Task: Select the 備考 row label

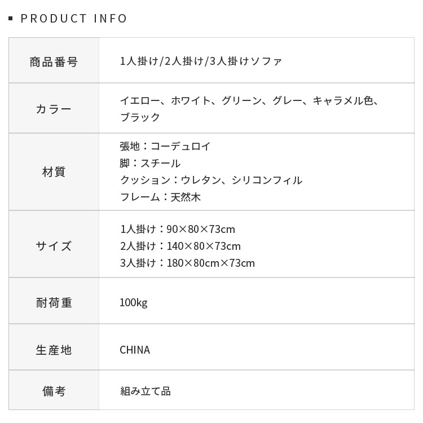Action: coord(54,391)
